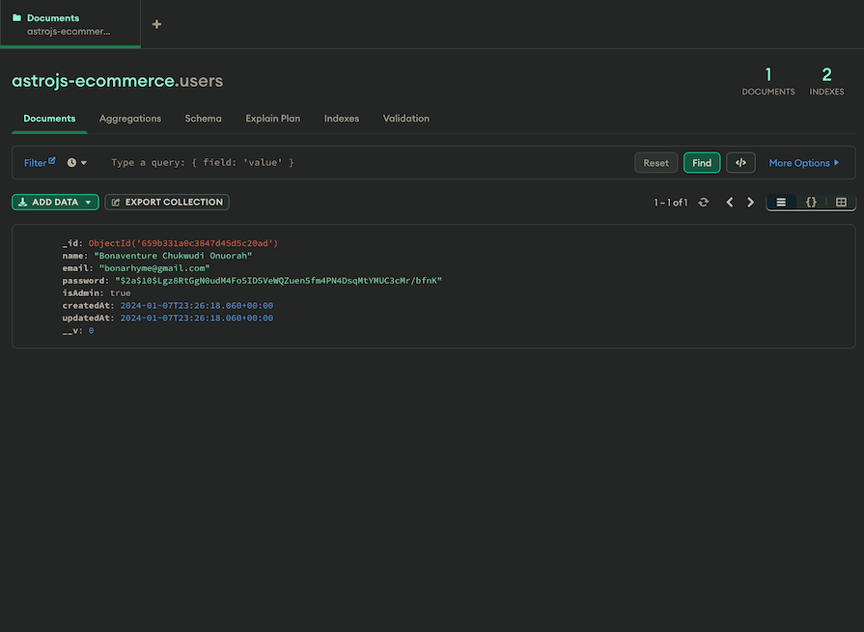Switch to JSON view with braces icon

(811, 202)
